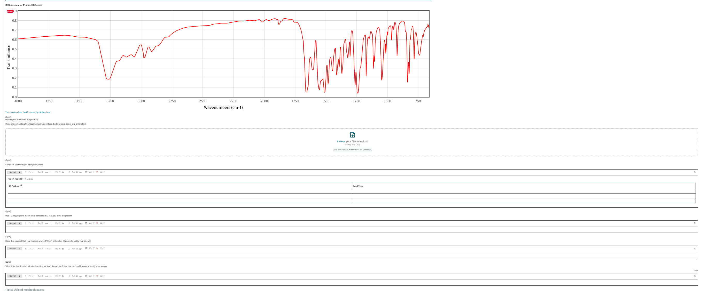This screenshot has height=291, width=701.
Task: Toggle bold formatting in the IR Analysis table editor
Action: click(x=25, y=172)
